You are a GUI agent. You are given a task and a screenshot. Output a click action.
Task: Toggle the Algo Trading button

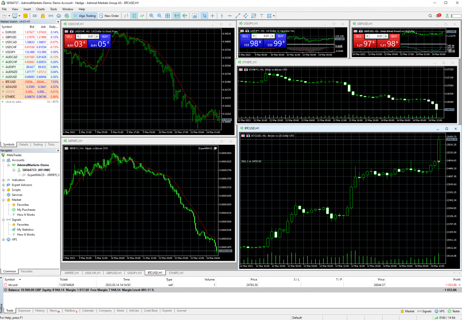click(x=85, y=16)
